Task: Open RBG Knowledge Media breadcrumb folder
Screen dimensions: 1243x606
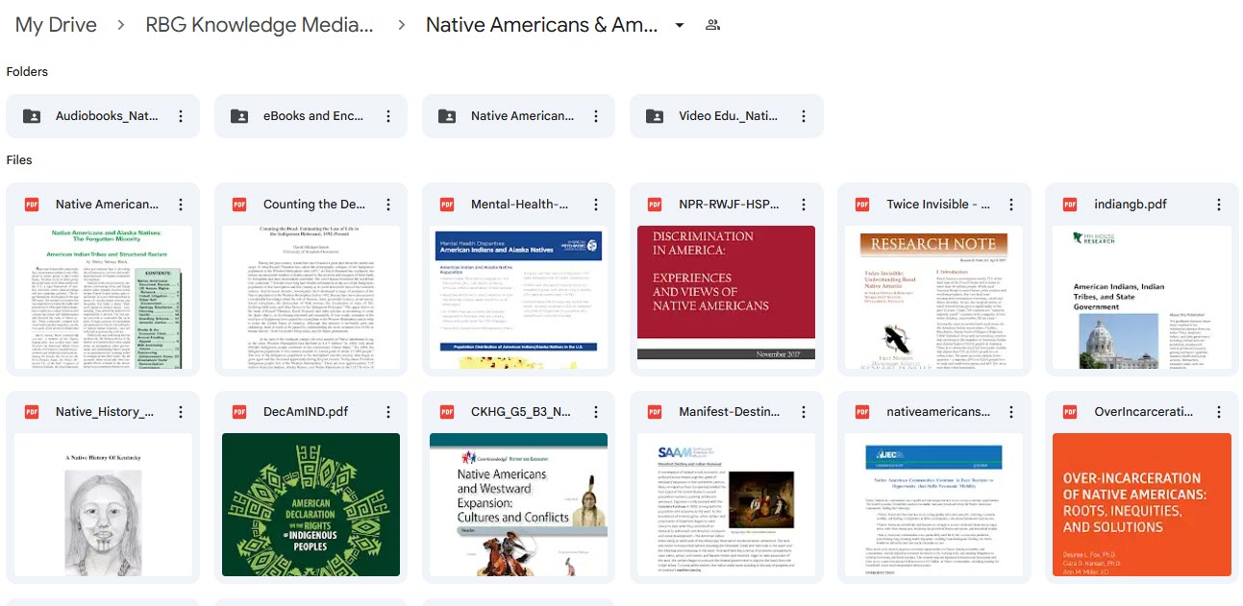Action: tap(259, 25)
